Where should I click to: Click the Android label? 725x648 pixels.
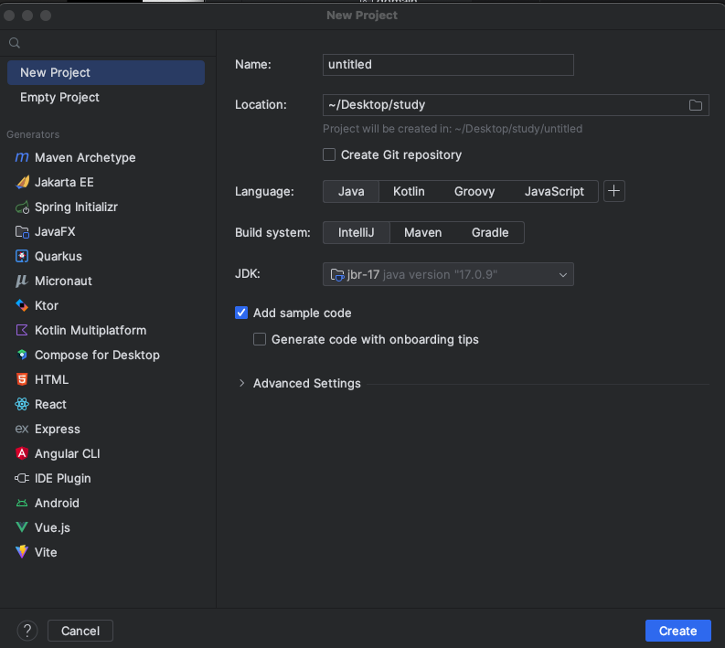(x=57, y=503)
